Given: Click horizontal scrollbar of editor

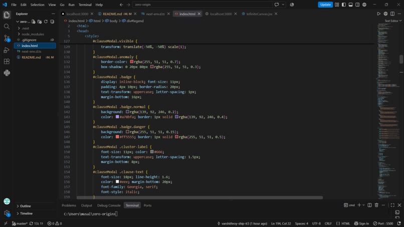Looking at the screenshot, I should click(199, 197).
